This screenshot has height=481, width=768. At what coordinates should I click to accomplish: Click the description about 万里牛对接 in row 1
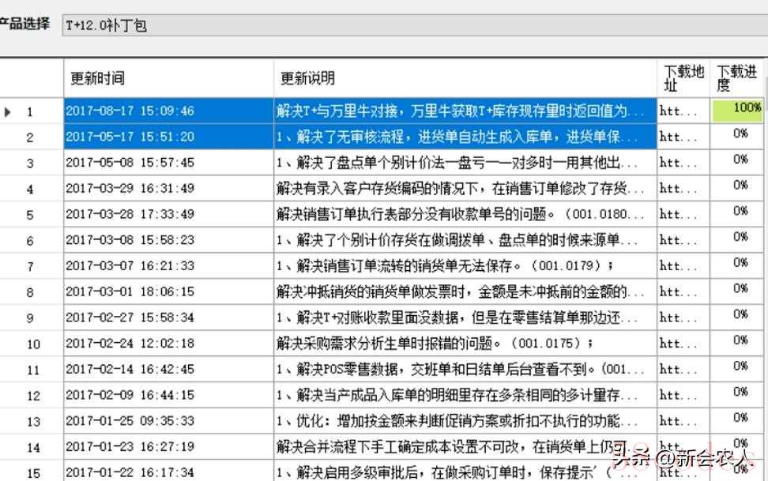coord(465,111)
